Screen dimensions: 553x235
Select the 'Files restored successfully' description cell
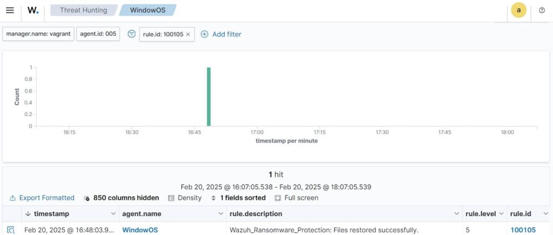pyautogui.click(x=324, y=230)
